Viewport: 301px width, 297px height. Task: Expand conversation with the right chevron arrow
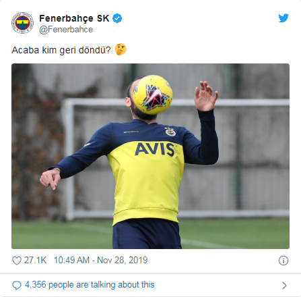click(x=284, y=286)
